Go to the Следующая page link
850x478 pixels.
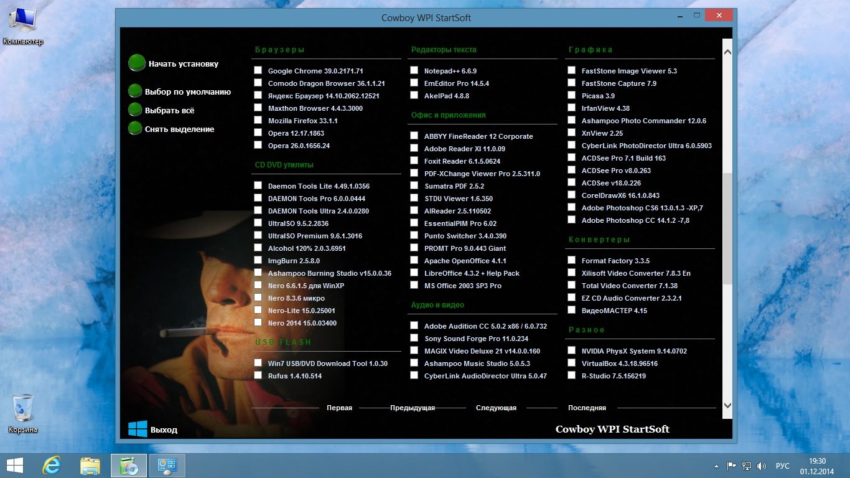tap(496, 408)
